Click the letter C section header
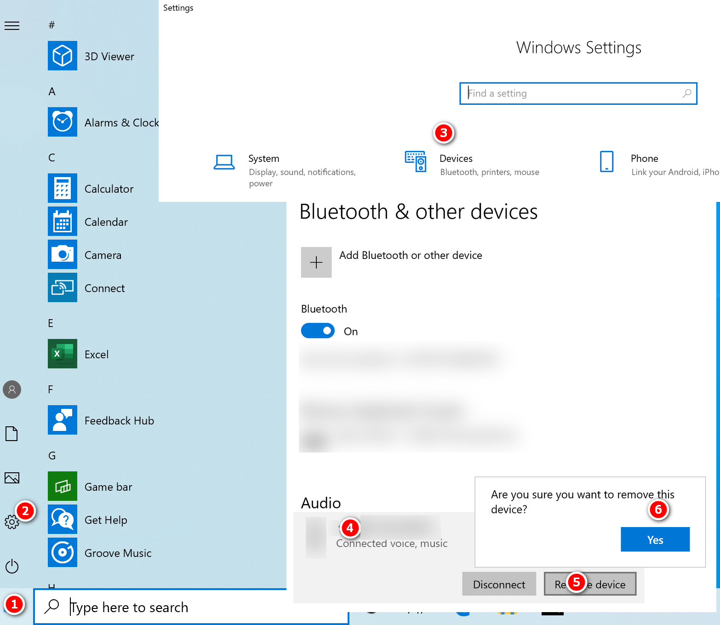The height and width of the screenshot is (625, 720). coord(52,158)
